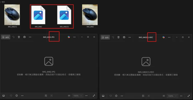
Task: Close the IMG_6463(1).HEIC window
Action: [189, 37]
